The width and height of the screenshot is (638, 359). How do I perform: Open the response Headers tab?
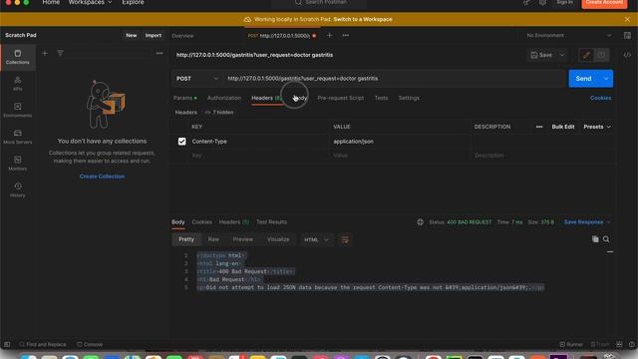click(234, 221)
